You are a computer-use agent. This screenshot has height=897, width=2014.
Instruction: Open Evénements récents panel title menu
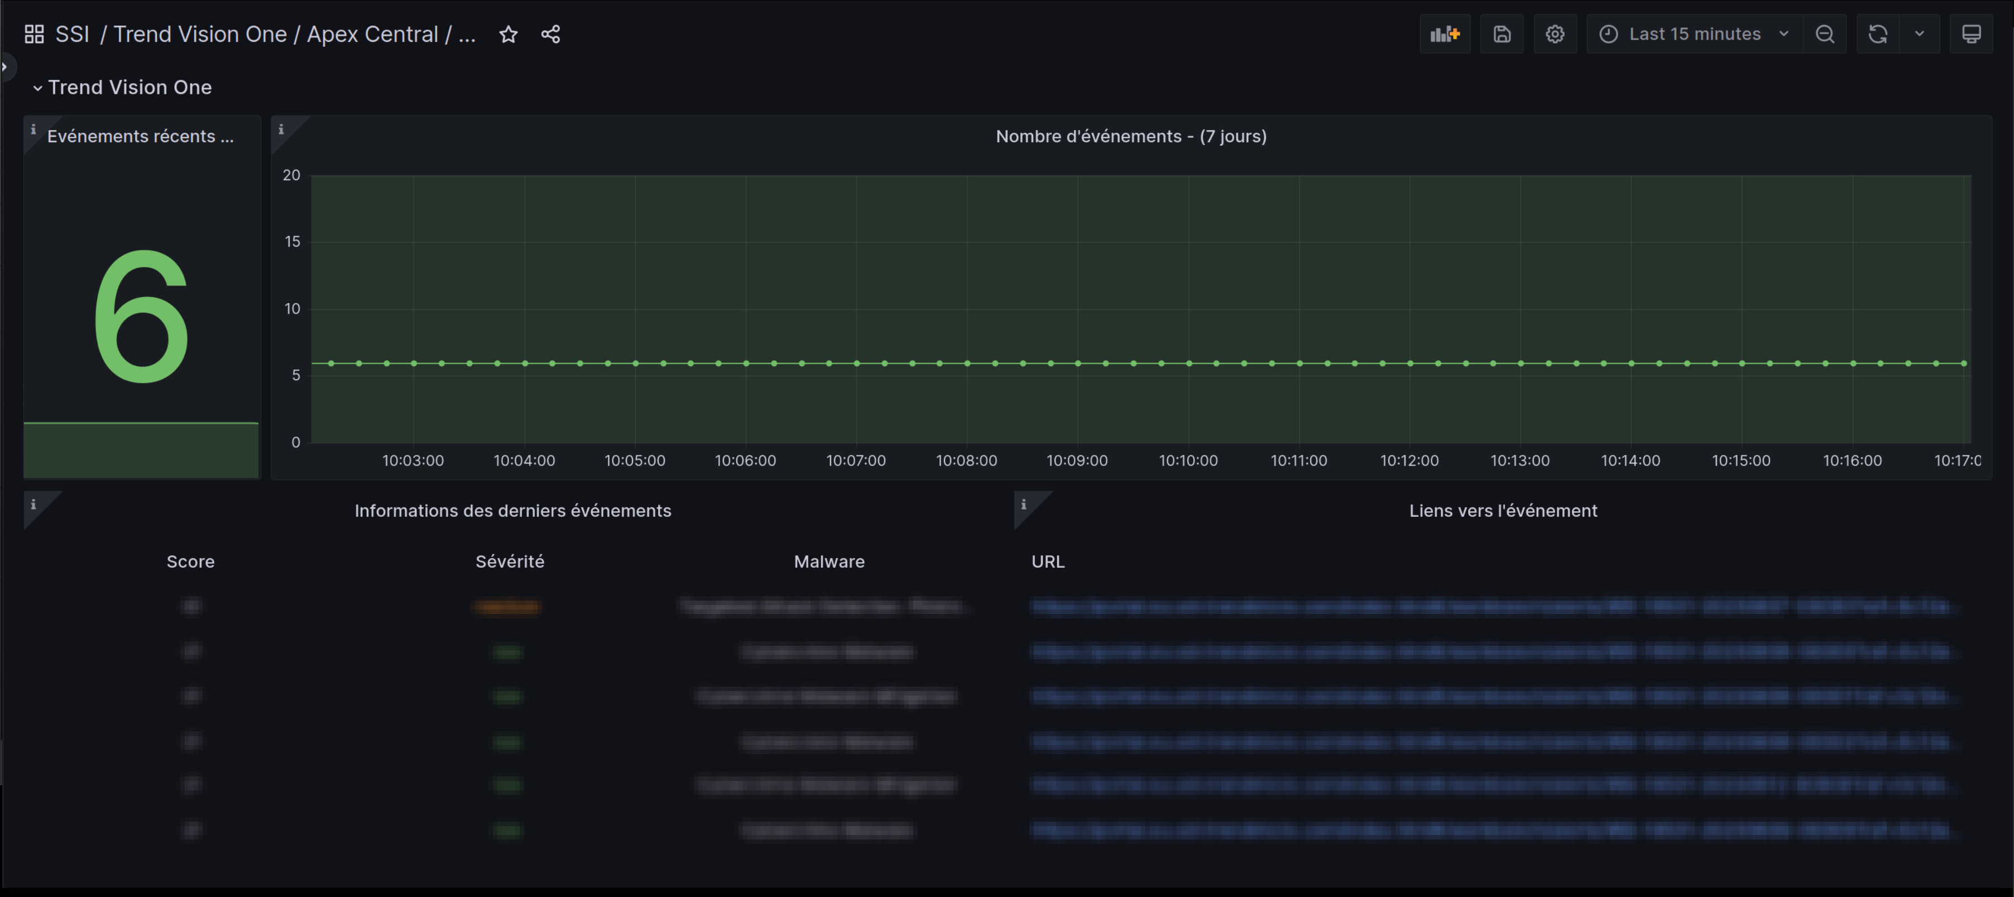click(x=141, y=136)
